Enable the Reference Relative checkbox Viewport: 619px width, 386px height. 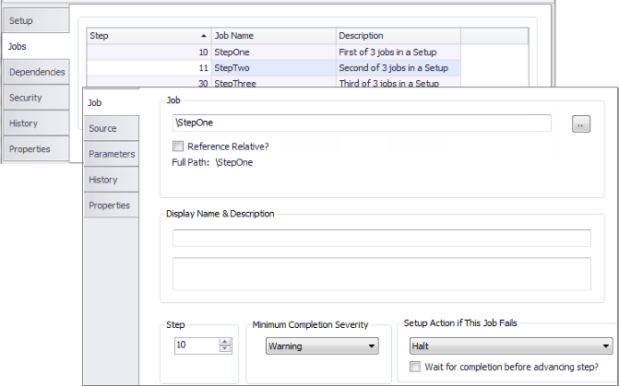click(x=178, y=146)
